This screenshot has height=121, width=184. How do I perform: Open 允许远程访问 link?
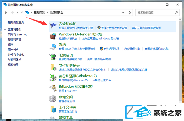point(112,49)
